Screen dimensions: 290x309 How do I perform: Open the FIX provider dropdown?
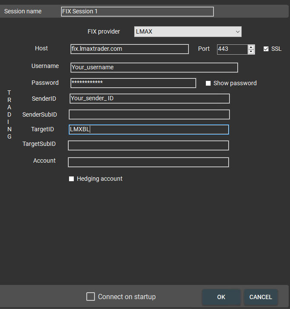[x=187, y=31]
